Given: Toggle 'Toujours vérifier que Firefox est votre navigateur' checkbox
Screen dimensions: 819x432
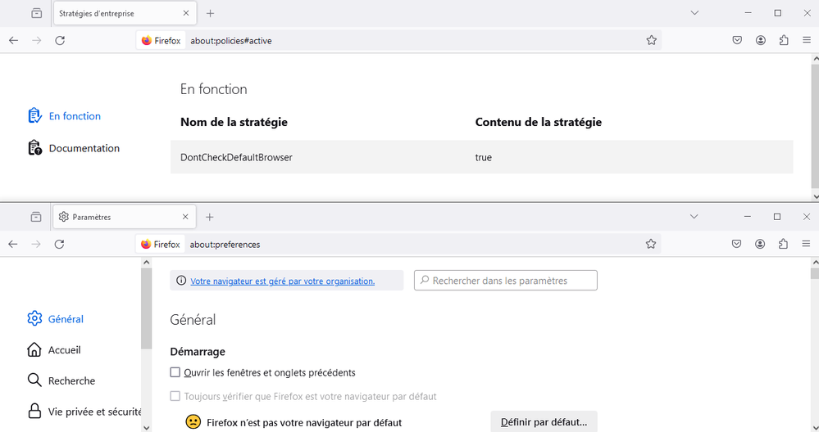Looking at the screenshot, I should click(x=175, y=396).
